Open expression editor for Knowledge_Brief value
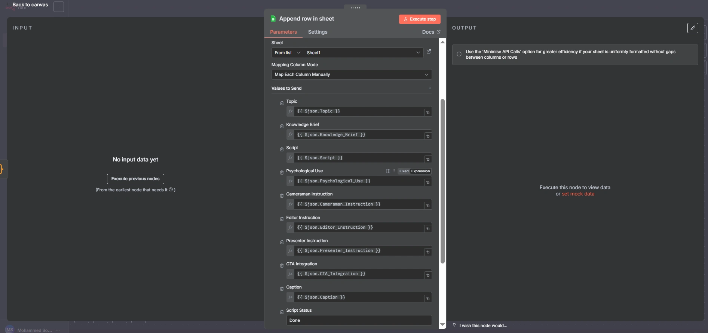 pos(428,136)
